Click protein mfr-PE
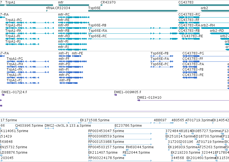 point(77,53)
